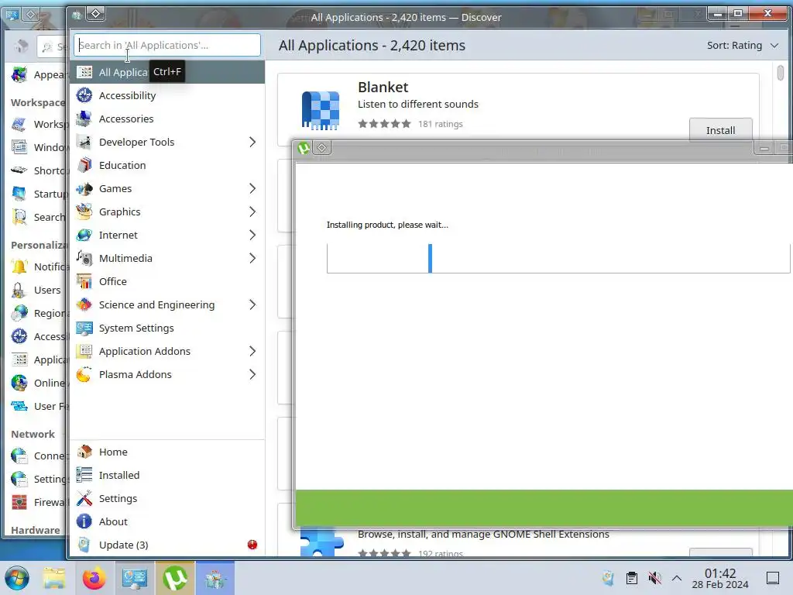
Task: Click System Settings window title bar icon
Action: (x=12, y=14)
